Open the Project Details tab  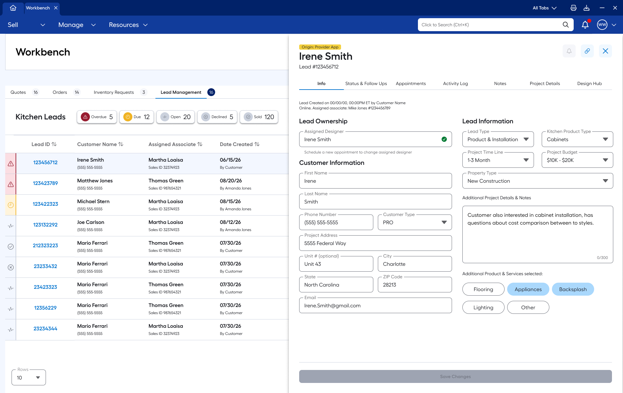545,83
